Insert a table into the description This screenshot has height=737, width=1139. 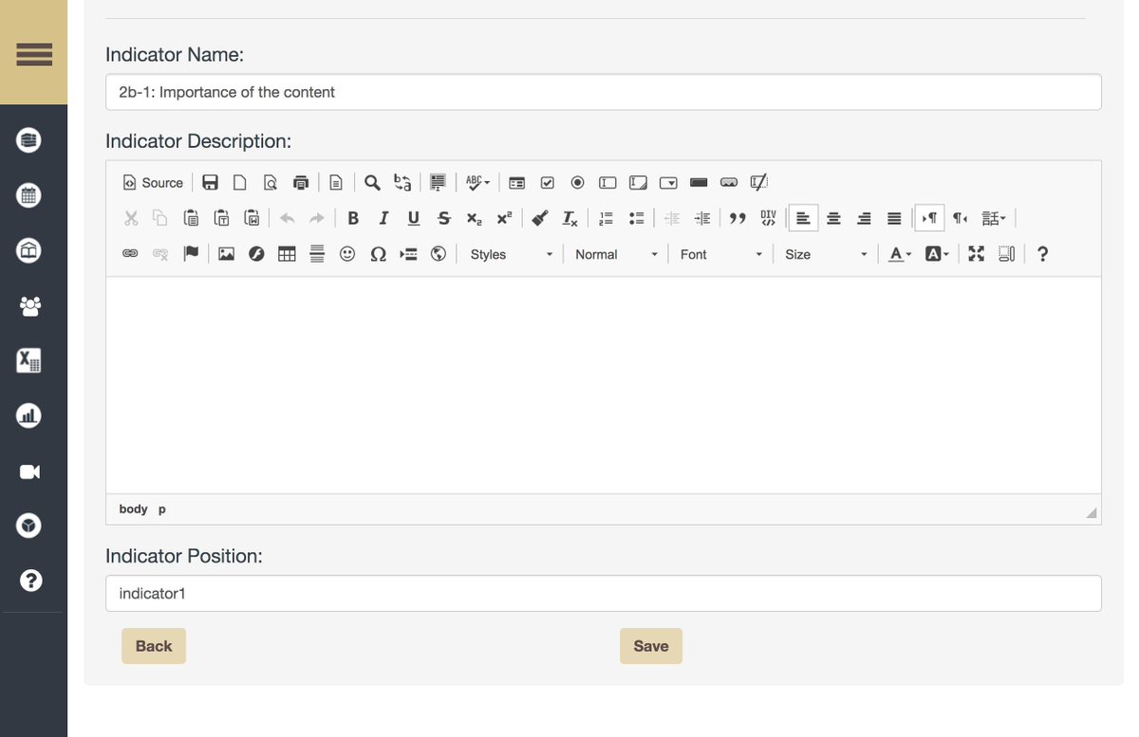pyautogui.click(x=287, y=254)
